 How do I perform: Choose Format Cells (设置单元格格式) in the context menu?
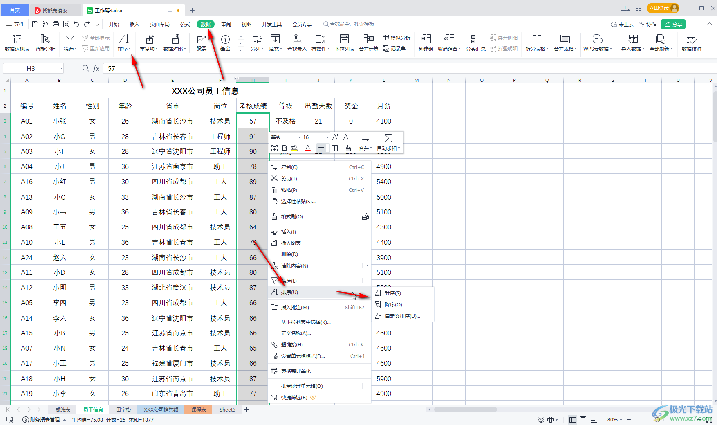click(x=319, y=356)
